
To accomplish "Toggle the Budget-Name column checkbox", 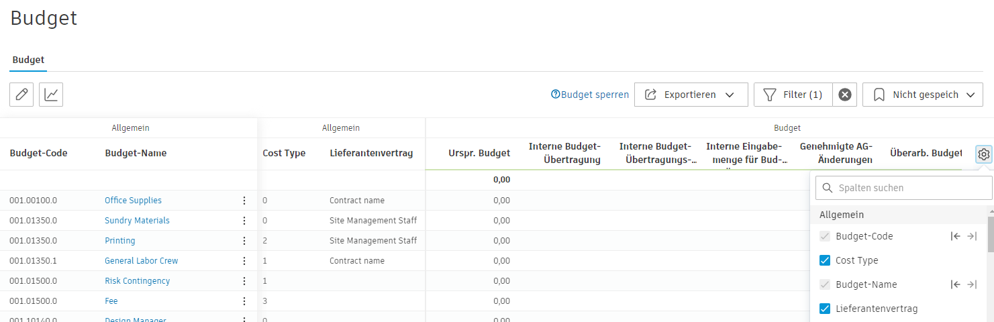I will [825, 284].
